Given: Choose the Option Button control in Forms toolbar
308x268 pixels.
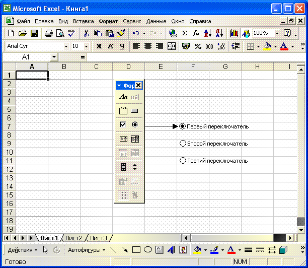Looking at the screenshot, I should 135,124.
